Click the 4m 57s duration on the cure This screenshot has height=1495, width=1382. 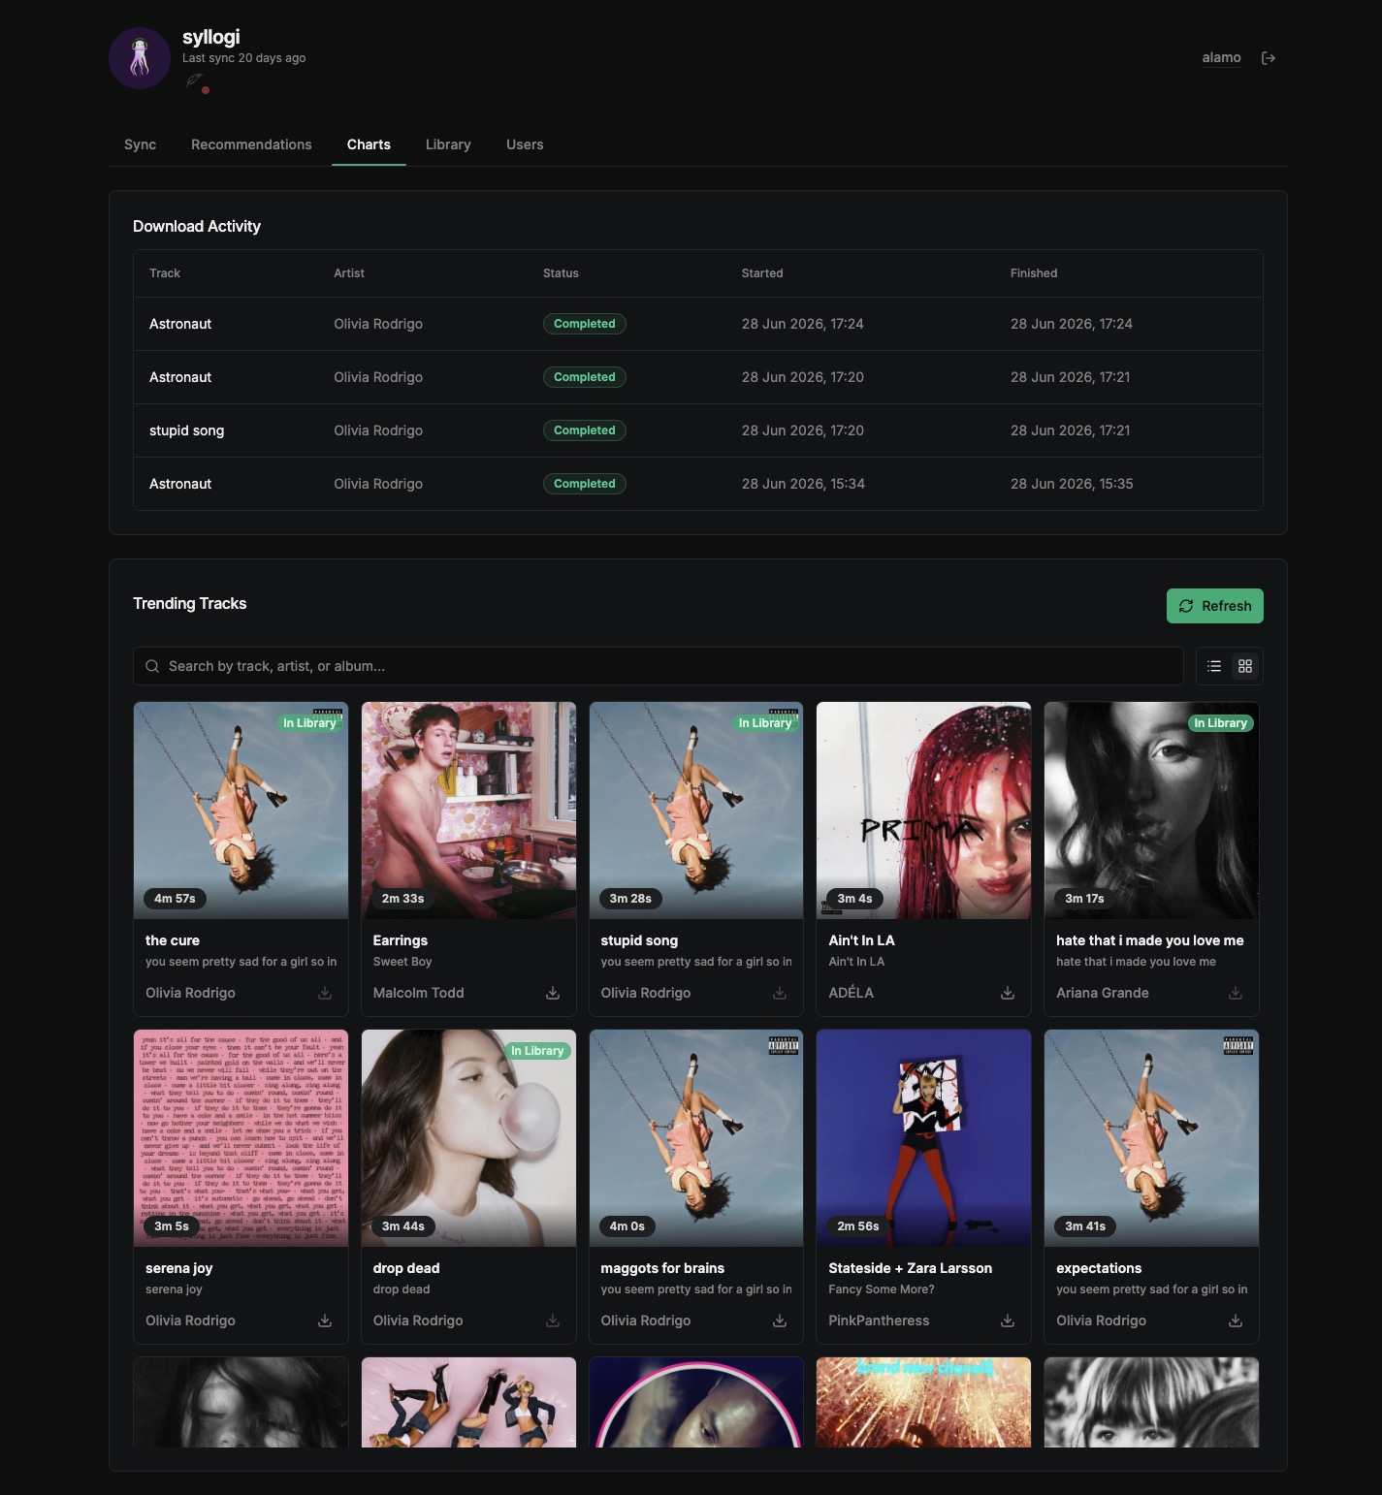[x=175, y=899]
